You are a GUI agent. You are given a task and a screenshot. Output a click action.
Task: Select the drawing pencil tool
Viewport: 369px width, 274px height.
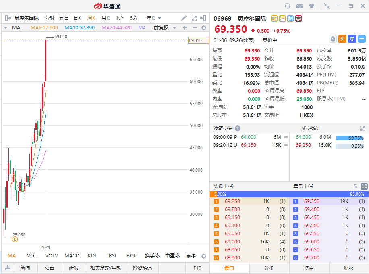(184, 18)
